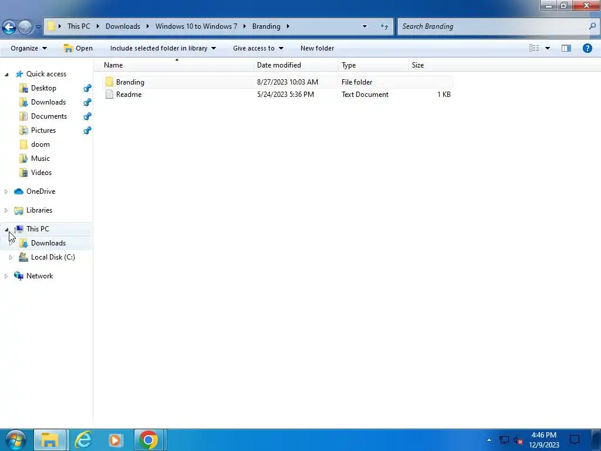Collapse the Quick access tree
601x451 pixels.
point(6,74)
